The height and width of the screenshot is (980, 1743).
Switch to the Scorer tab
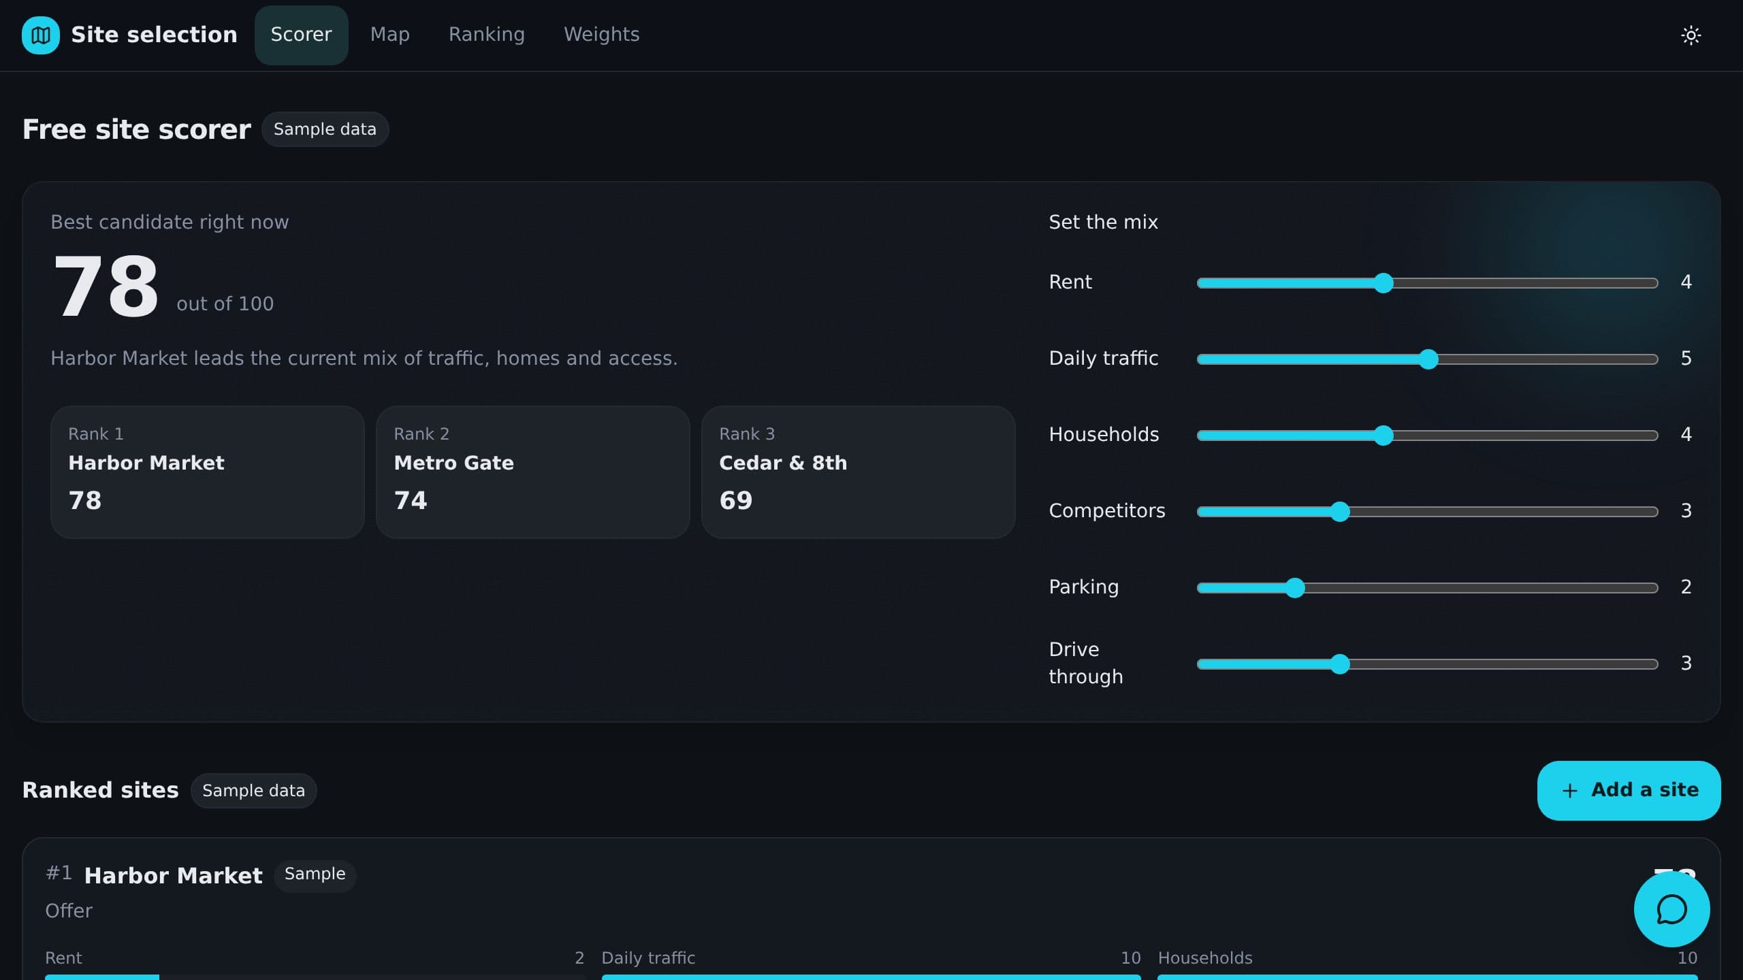click(x=301, y=35)
